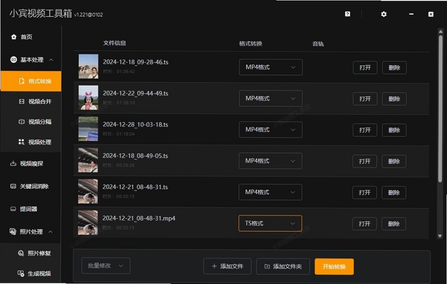
Task: Click filename 2024-12-21_08-48-31.mp4
Action: pyautogui.click(x=139, y=218)
